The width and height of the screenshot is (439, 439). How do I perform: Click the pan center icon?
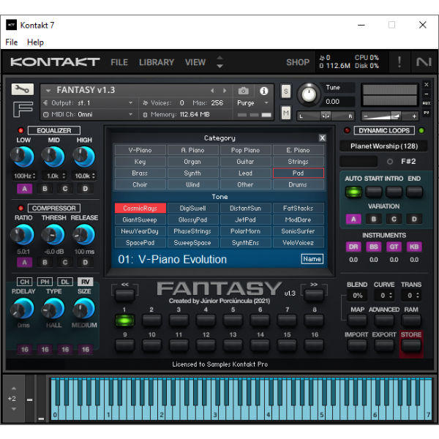point(326,116)
